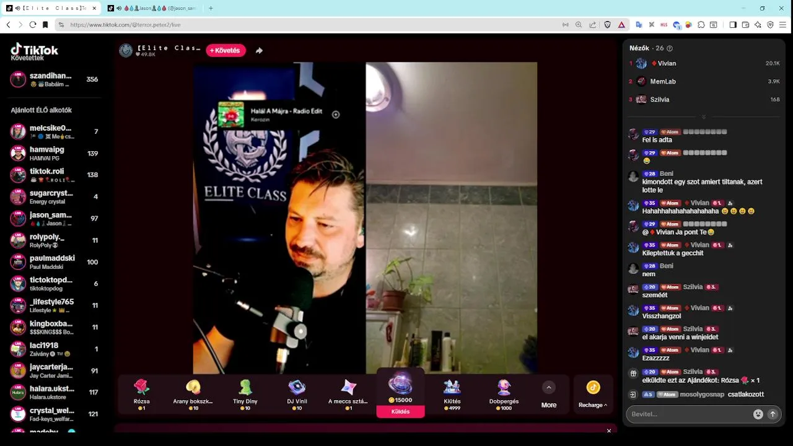Open szandihan... live in Követettek

click(55, 79)
